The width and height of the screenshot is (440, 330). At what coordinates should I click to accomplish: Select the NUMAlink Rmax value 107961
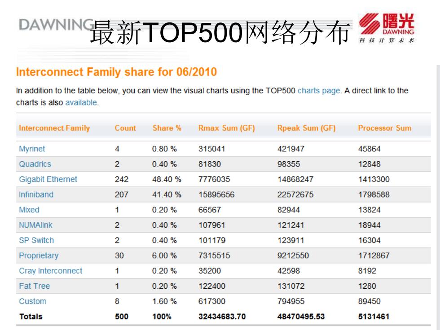coord(212,225)
